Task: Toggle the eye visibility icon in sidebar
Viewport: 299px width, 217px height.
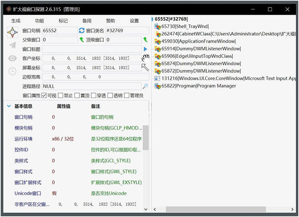Action: click(x=13, y=58)
